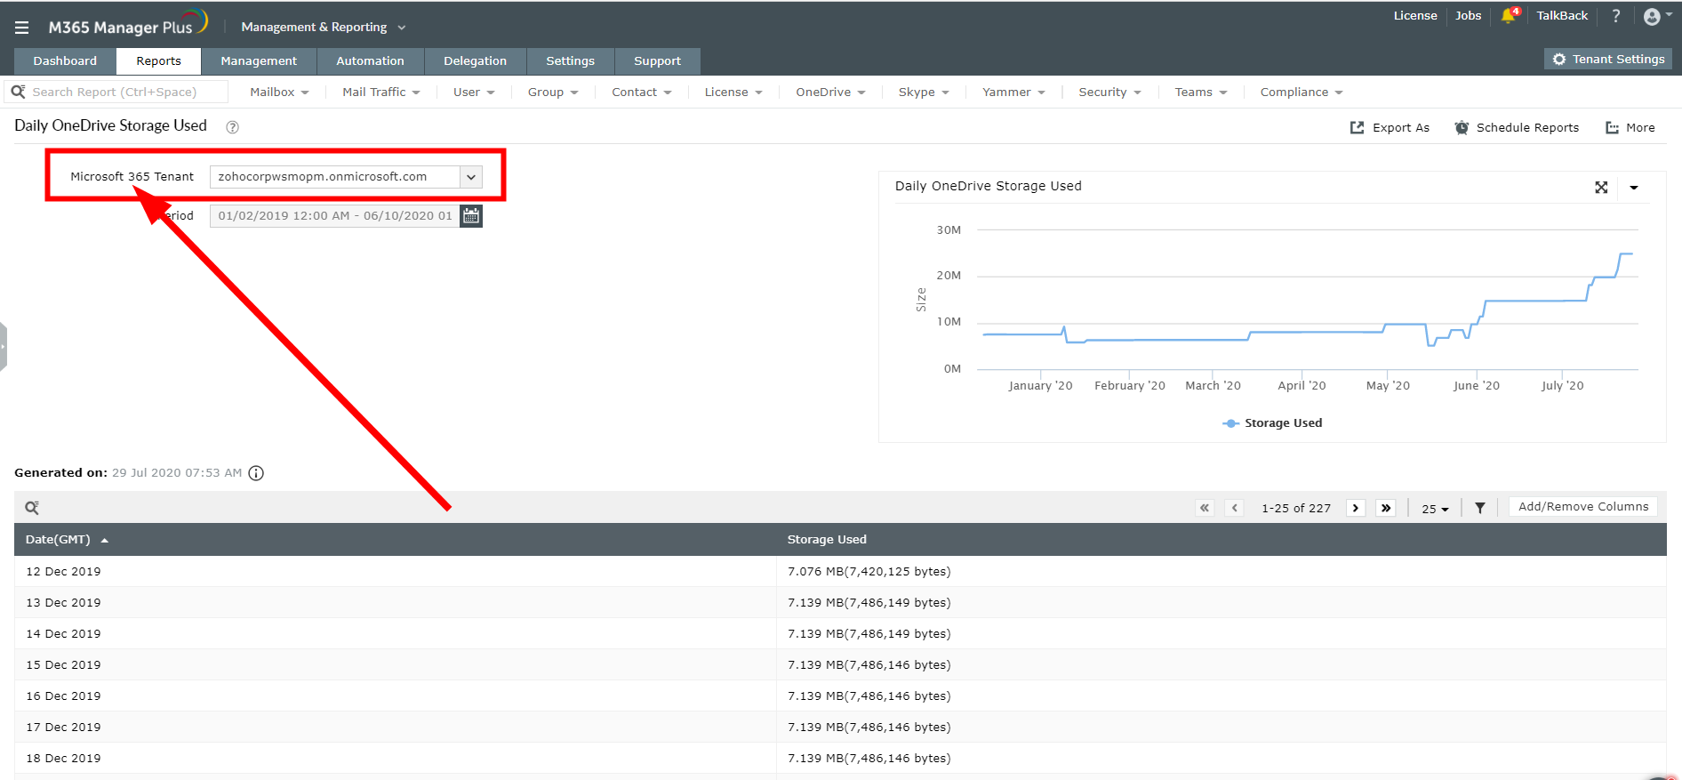Expand the Security reports menu

tap(1109, 92)
